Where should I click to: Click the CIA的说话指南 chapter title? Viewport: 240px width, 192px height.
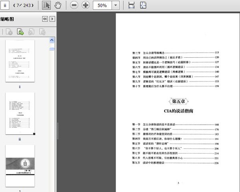tap(178, 111)
